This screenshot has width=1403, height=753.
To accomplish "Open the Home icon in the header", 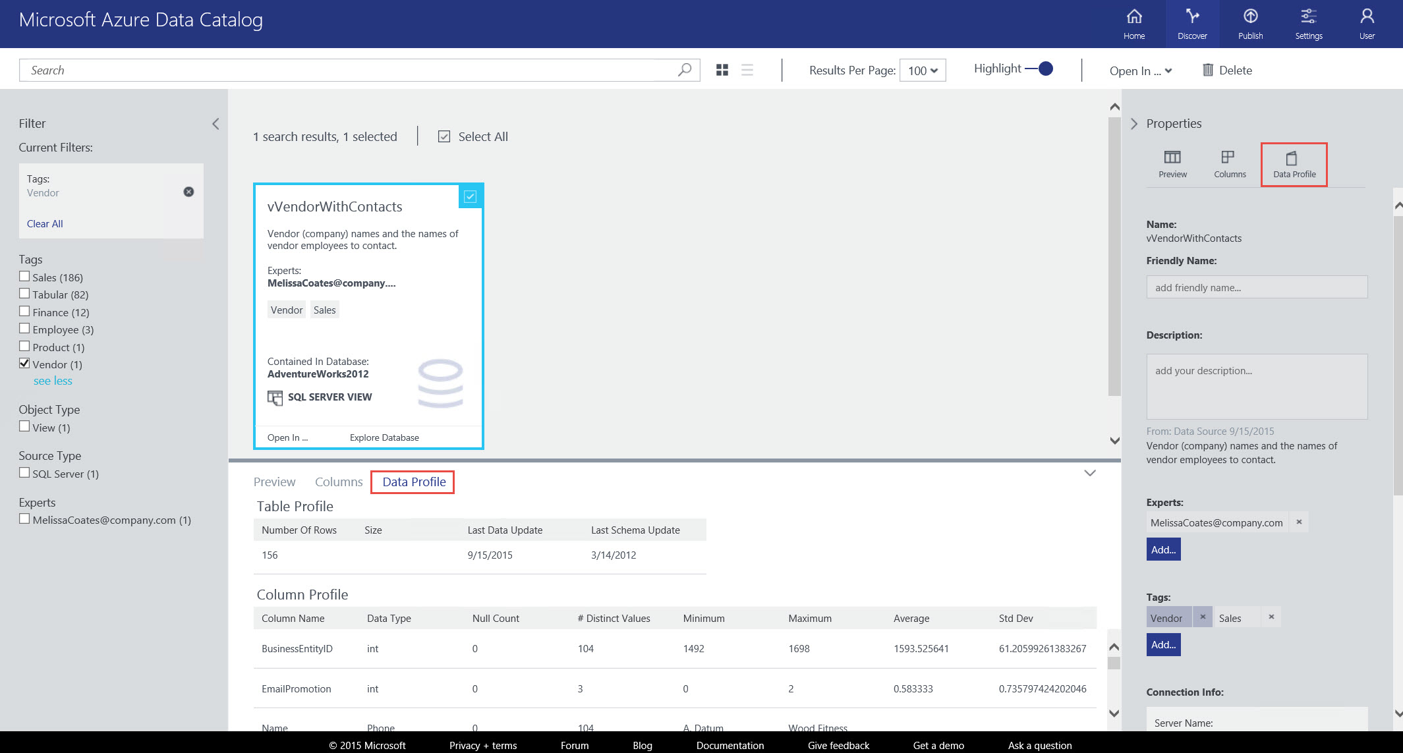I will 1134,24.
